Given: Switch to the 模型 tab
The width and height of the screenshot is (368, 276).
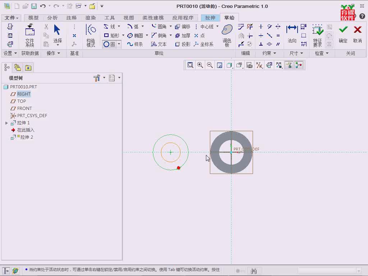Looking at the screenshot, I should tap(33, 18).
